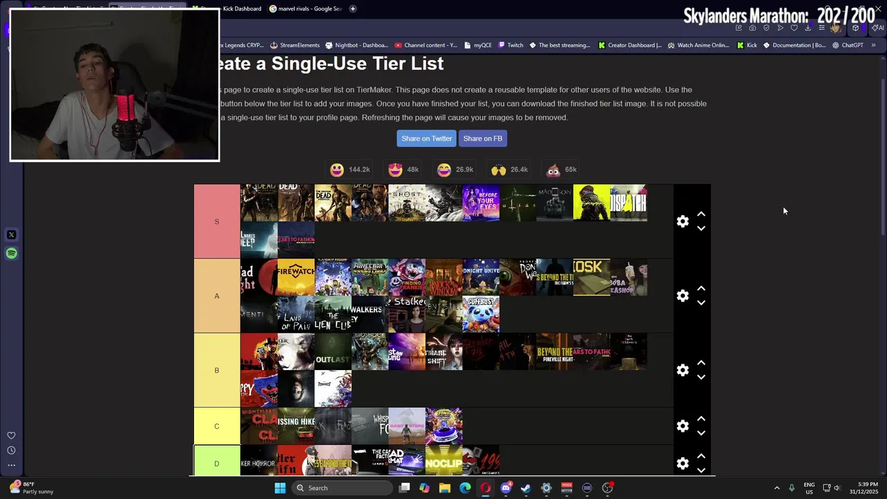Open Windows Start menu
887x499 pixels.
click(280, 488)
